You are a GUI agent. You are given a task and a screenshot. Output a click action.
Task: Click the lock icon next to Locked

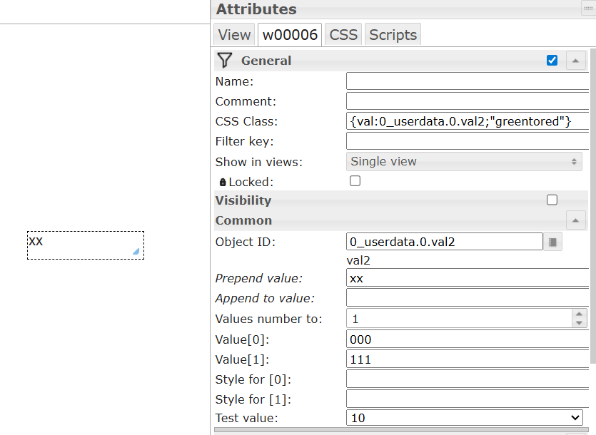tap(223, 182)
